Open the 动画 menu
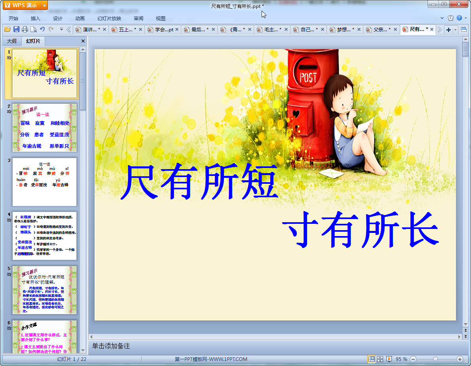471x366 pixels. (x=80, y=18)
